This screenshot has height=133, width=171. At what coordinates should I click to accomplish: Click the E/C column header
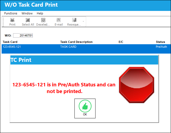[121, 42]
